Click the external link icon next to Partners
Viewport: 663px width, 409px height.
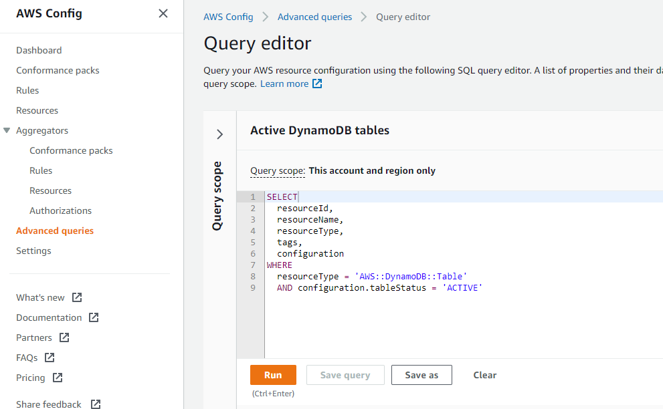tap(65, 337)
